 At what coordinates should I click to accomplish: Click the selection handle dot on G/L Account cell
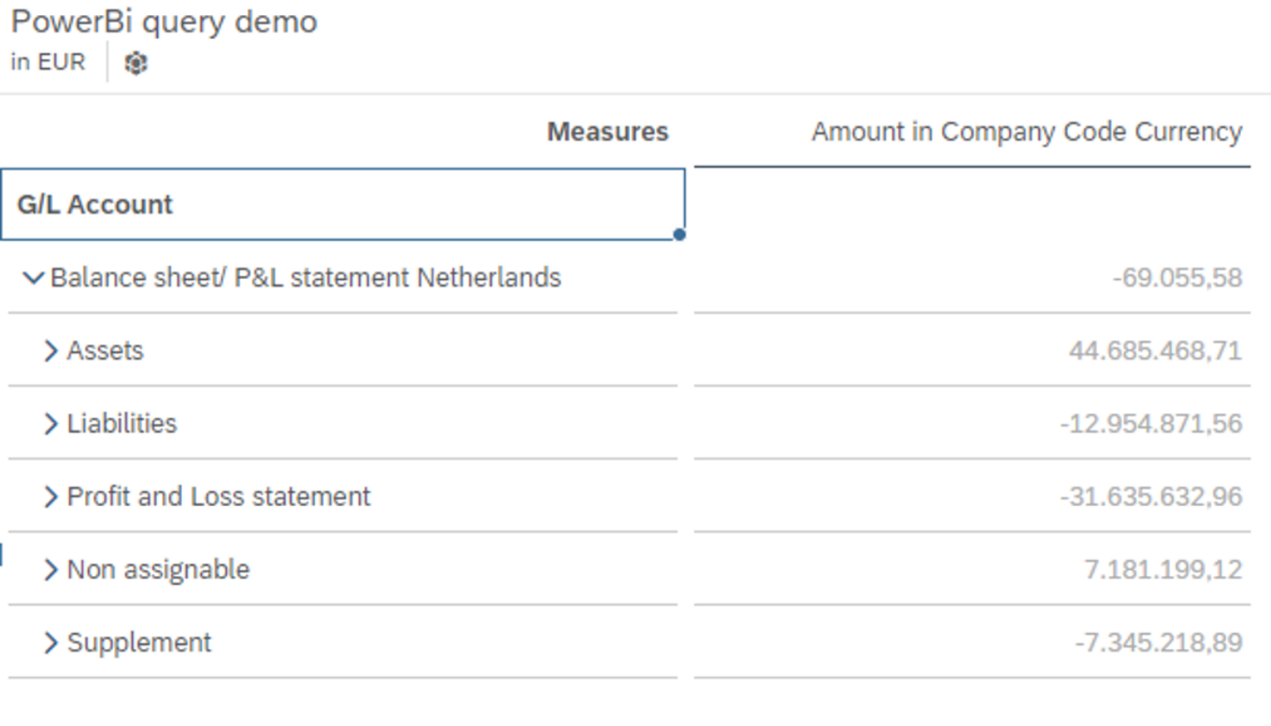point(679,234)
